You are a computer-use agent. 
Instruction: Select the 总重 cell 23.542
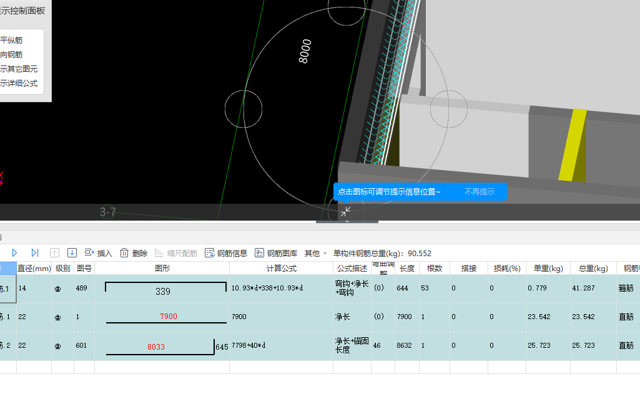593,317
